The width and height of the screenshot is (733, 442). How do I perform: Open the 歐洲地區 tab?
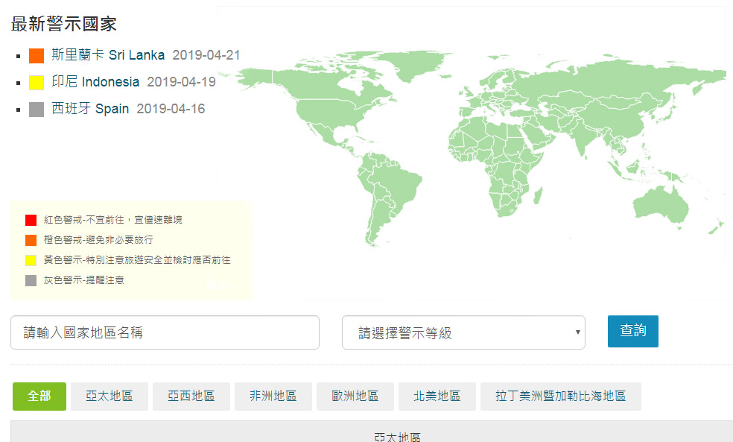[x=355, y=397]
